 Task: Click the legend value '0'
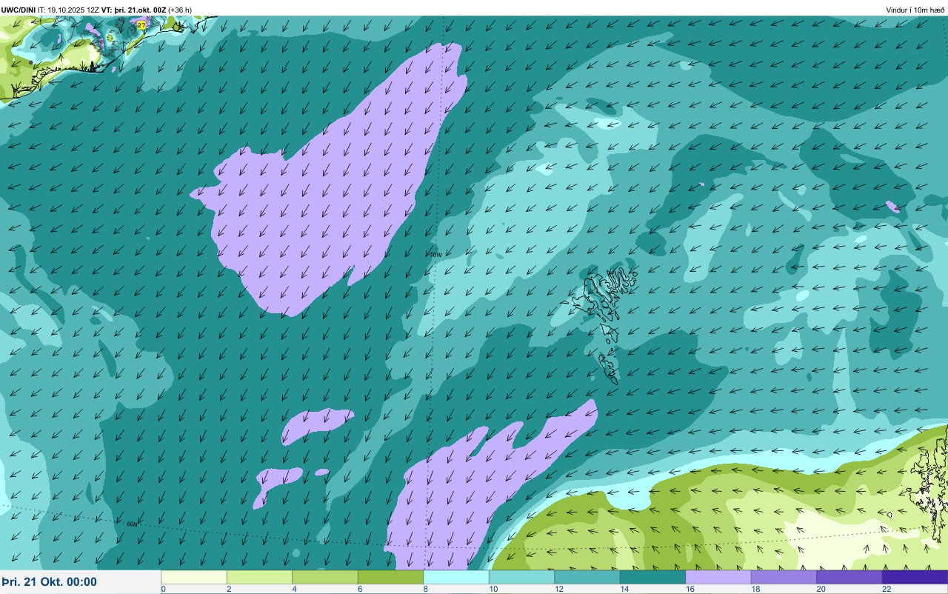163,590
